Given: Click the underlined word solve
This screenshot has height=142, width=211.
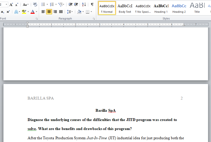Looking at the screenshot, I should [32, 129].
